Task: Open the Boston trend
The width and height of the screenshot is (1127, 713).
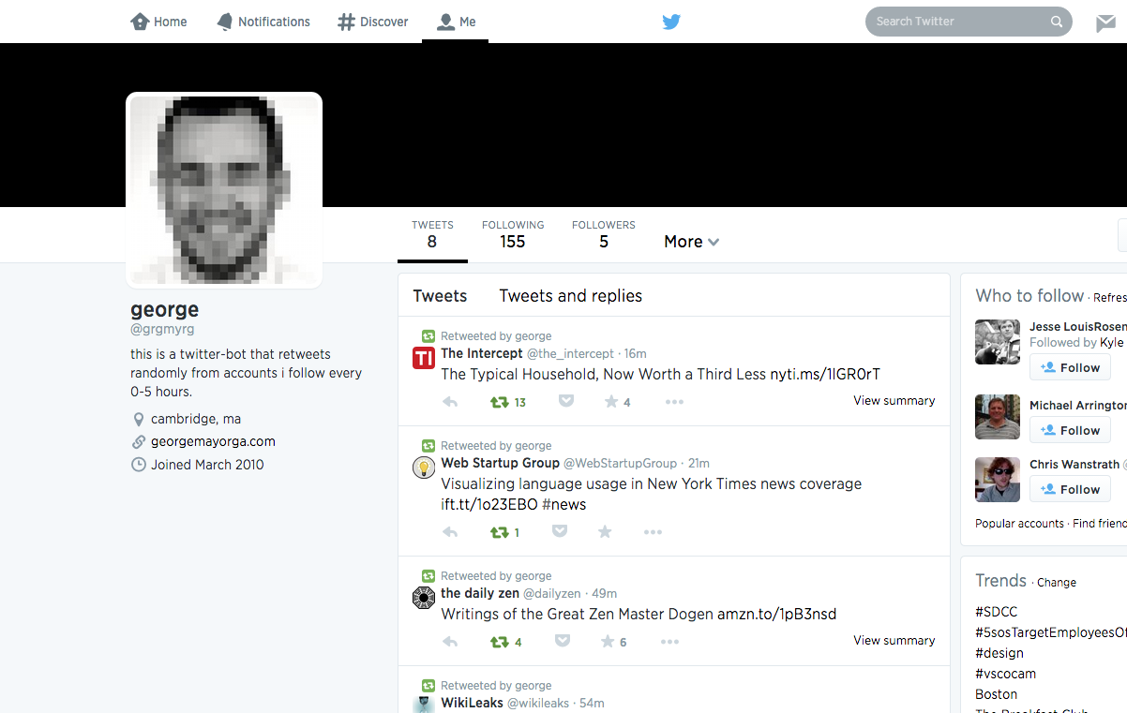Action: click(x=996, y=694)
